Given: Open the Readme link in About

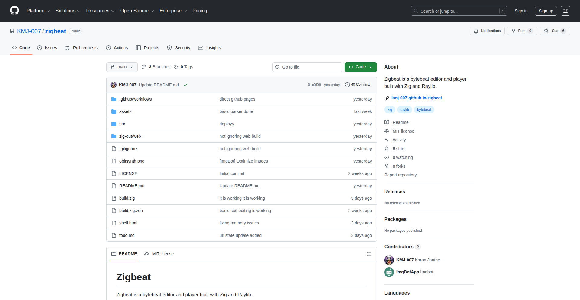Looking at the screenshot, I should pyautogui.click(x=396, y=122).
